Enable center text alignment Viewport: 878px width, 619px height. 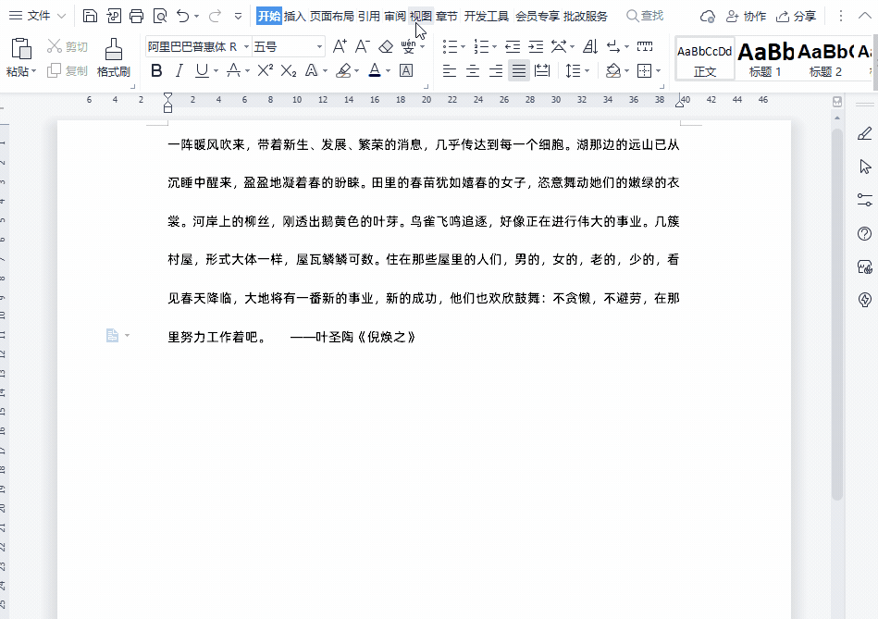[473, 70]
